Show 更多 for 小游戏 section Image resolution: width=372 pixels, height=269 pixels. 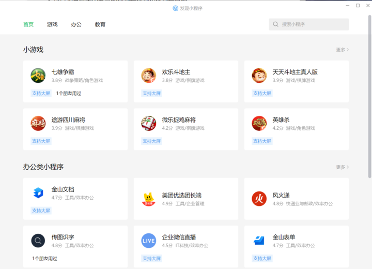coord(342,50)
